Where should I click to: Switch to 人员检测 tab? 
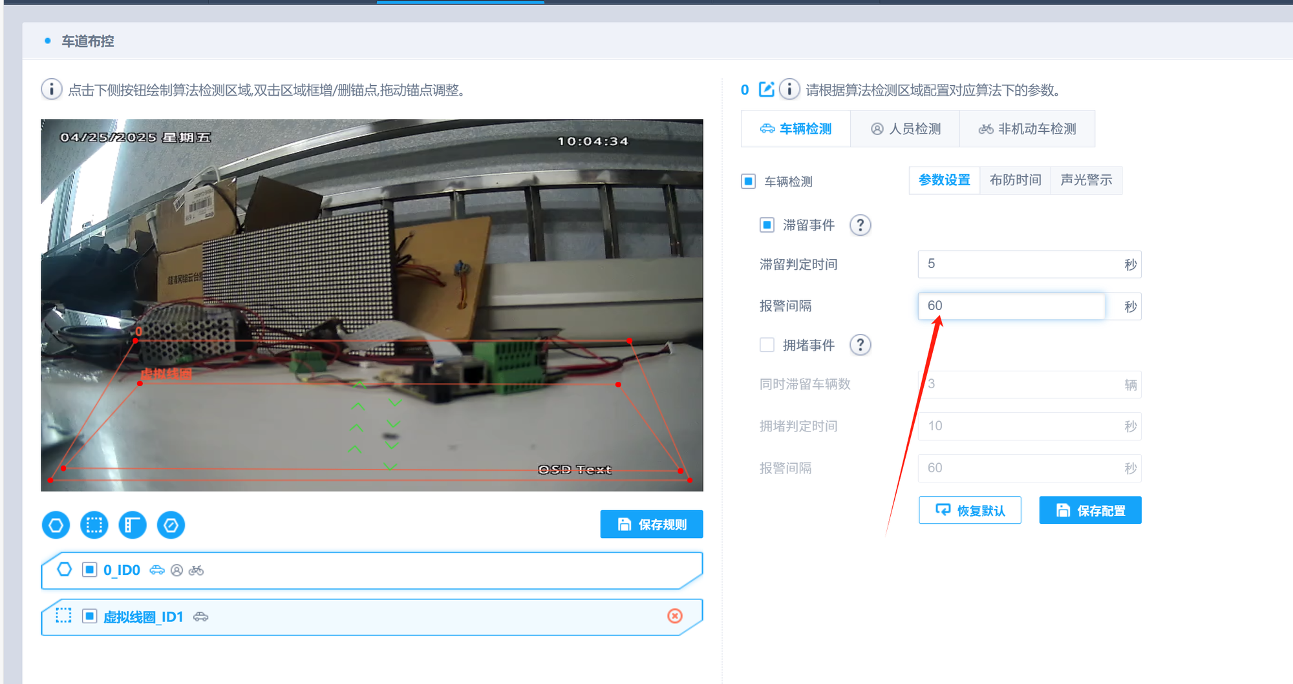coord(905,129)
